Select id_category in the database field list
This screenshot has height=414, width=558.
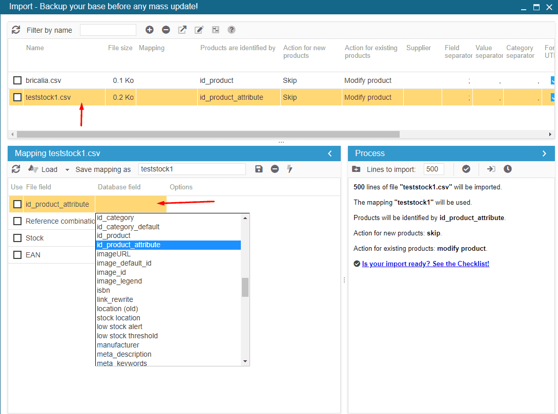(x=169, y=217)
